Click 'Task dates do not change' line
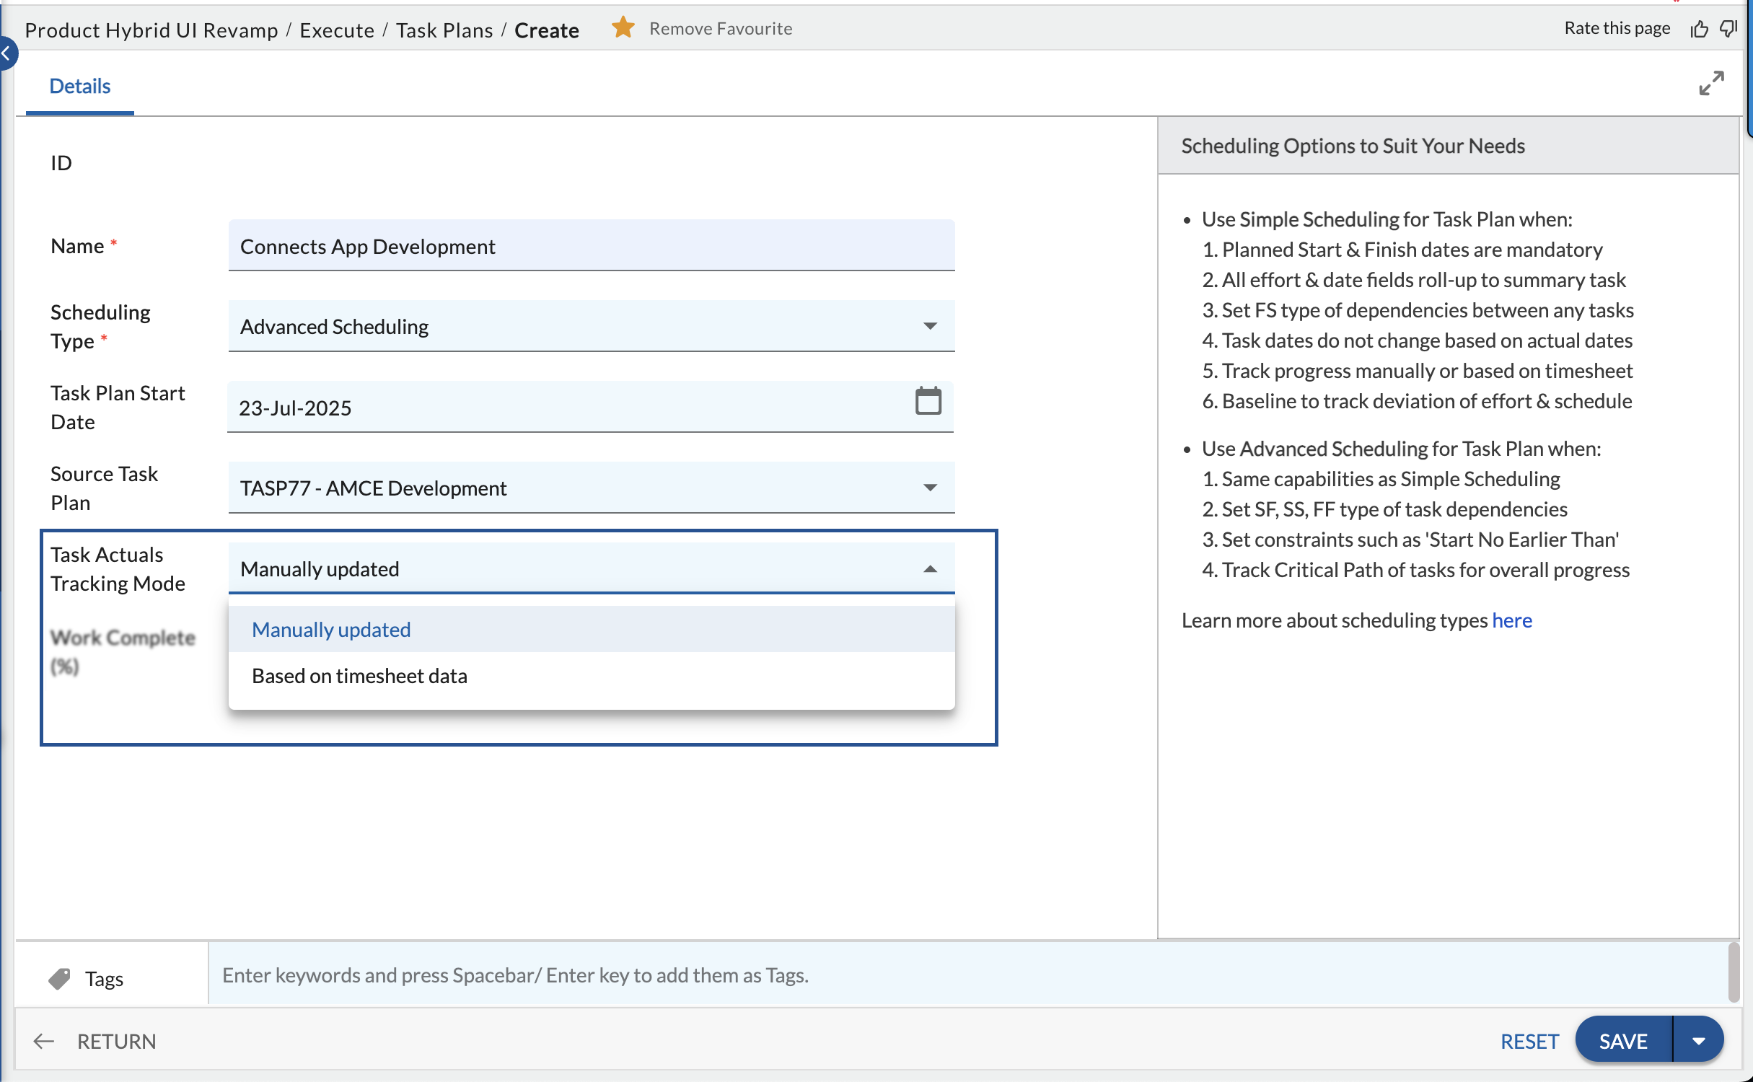 pos(1417,340)
